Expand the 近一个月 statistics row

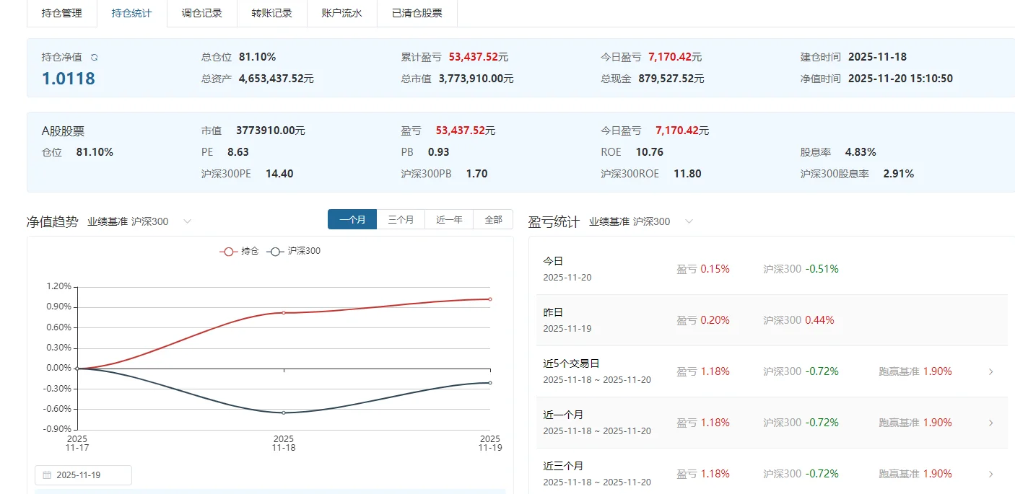(990, 423)
